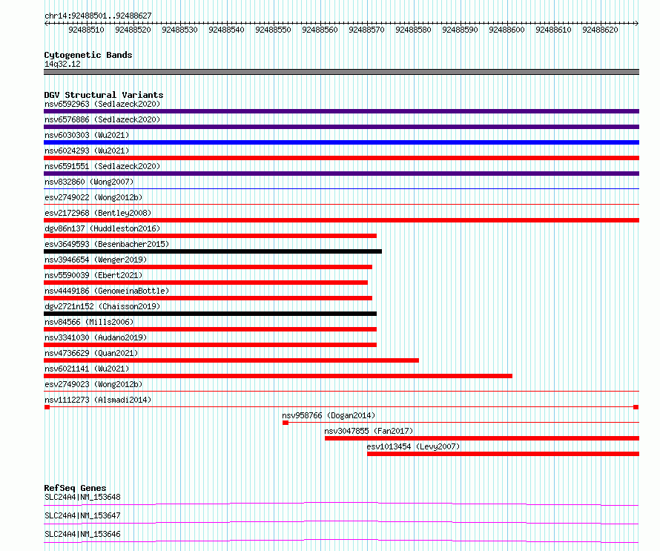660x551 pixels.
Task: Click esv3649593 (Besenbacher2015) label
Action: click(107, 244)
